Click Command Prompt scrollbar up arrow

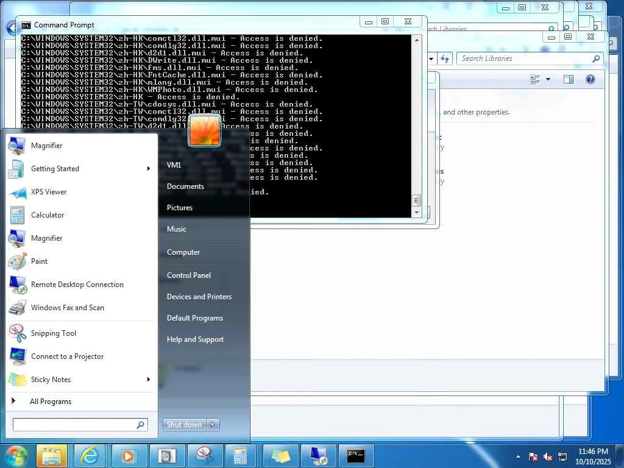click(x=417, y=40)
